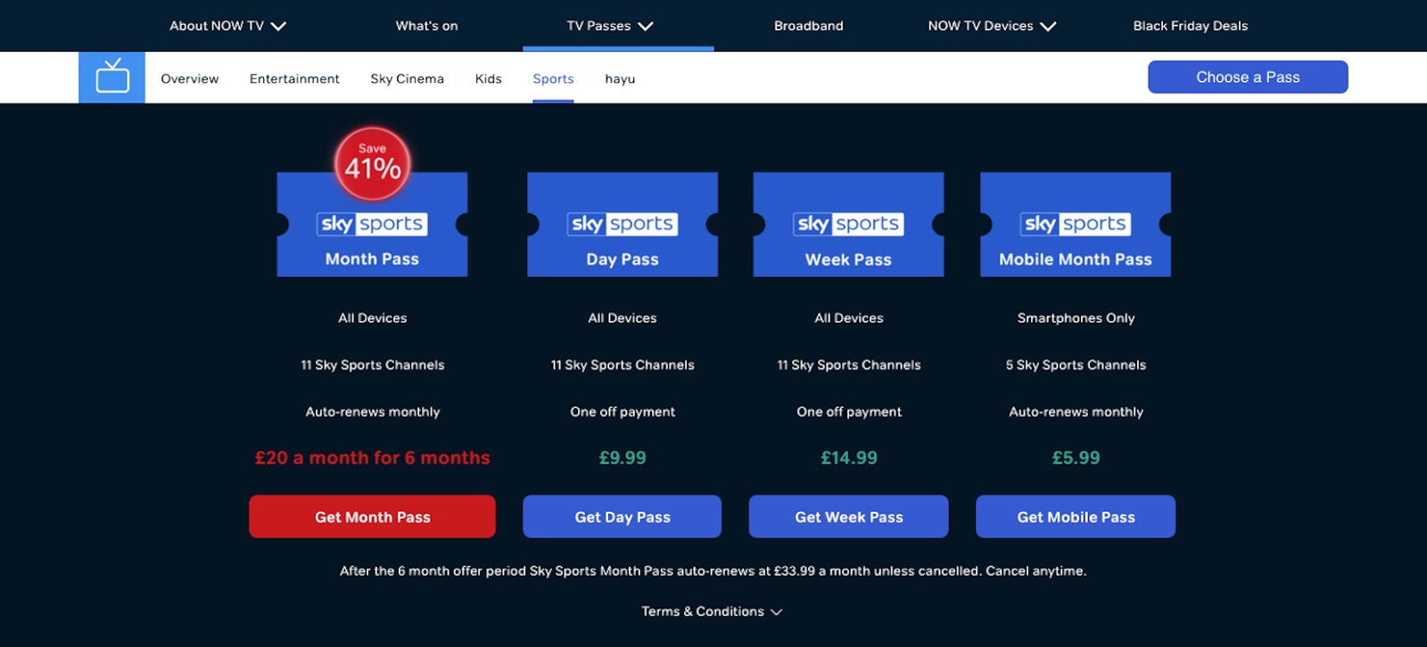
Task: Click the Sky Sports Week Pass ticket
Action: [x=849, y=225]
